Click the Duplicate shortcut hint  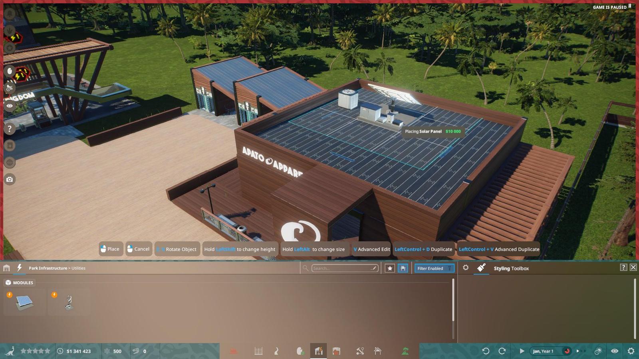[423, 249]
